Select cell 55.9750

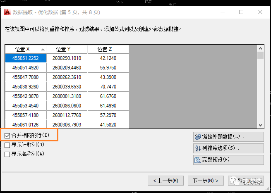pos(108,68)
